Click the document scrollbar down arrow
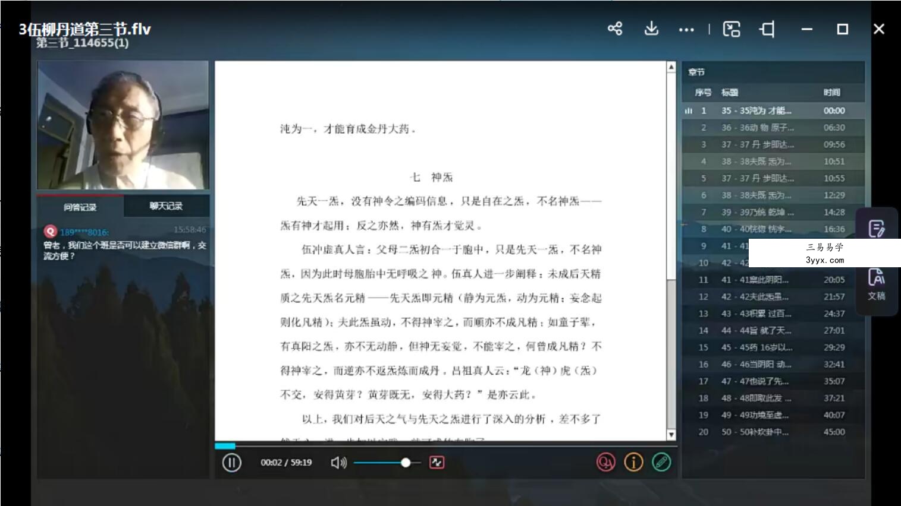The width and height of the screenshot is (901, 506). (671, 435)
